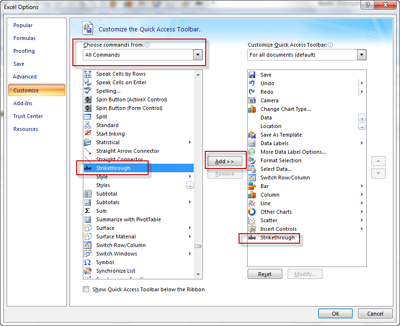The height and width of the screenshot is (326, 400).
Task: Choose the Start Inking pen icon
Action: [88, 134]
